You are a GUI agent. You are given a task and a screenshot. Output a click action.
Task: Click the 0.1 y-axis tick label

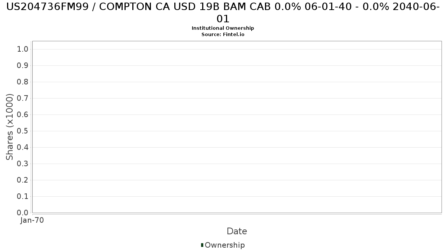point(23,197)
